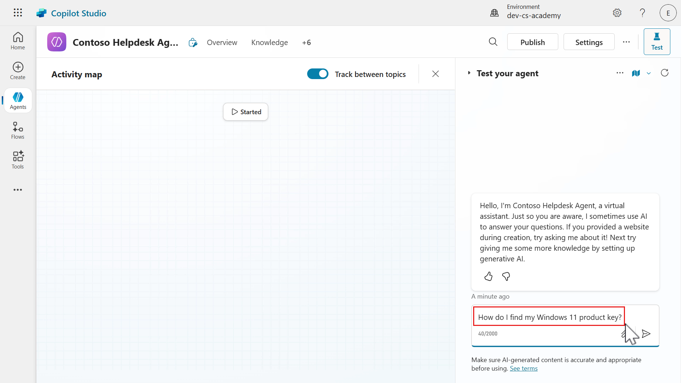Collapse the Test your agent panel arrow
Viewport: 681px width, 383px height.
[469, 73]
